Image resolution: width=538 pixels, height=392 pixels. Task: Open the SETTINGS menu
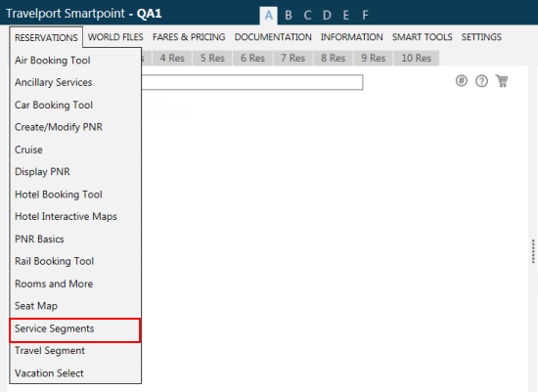(x=481, y=37)
